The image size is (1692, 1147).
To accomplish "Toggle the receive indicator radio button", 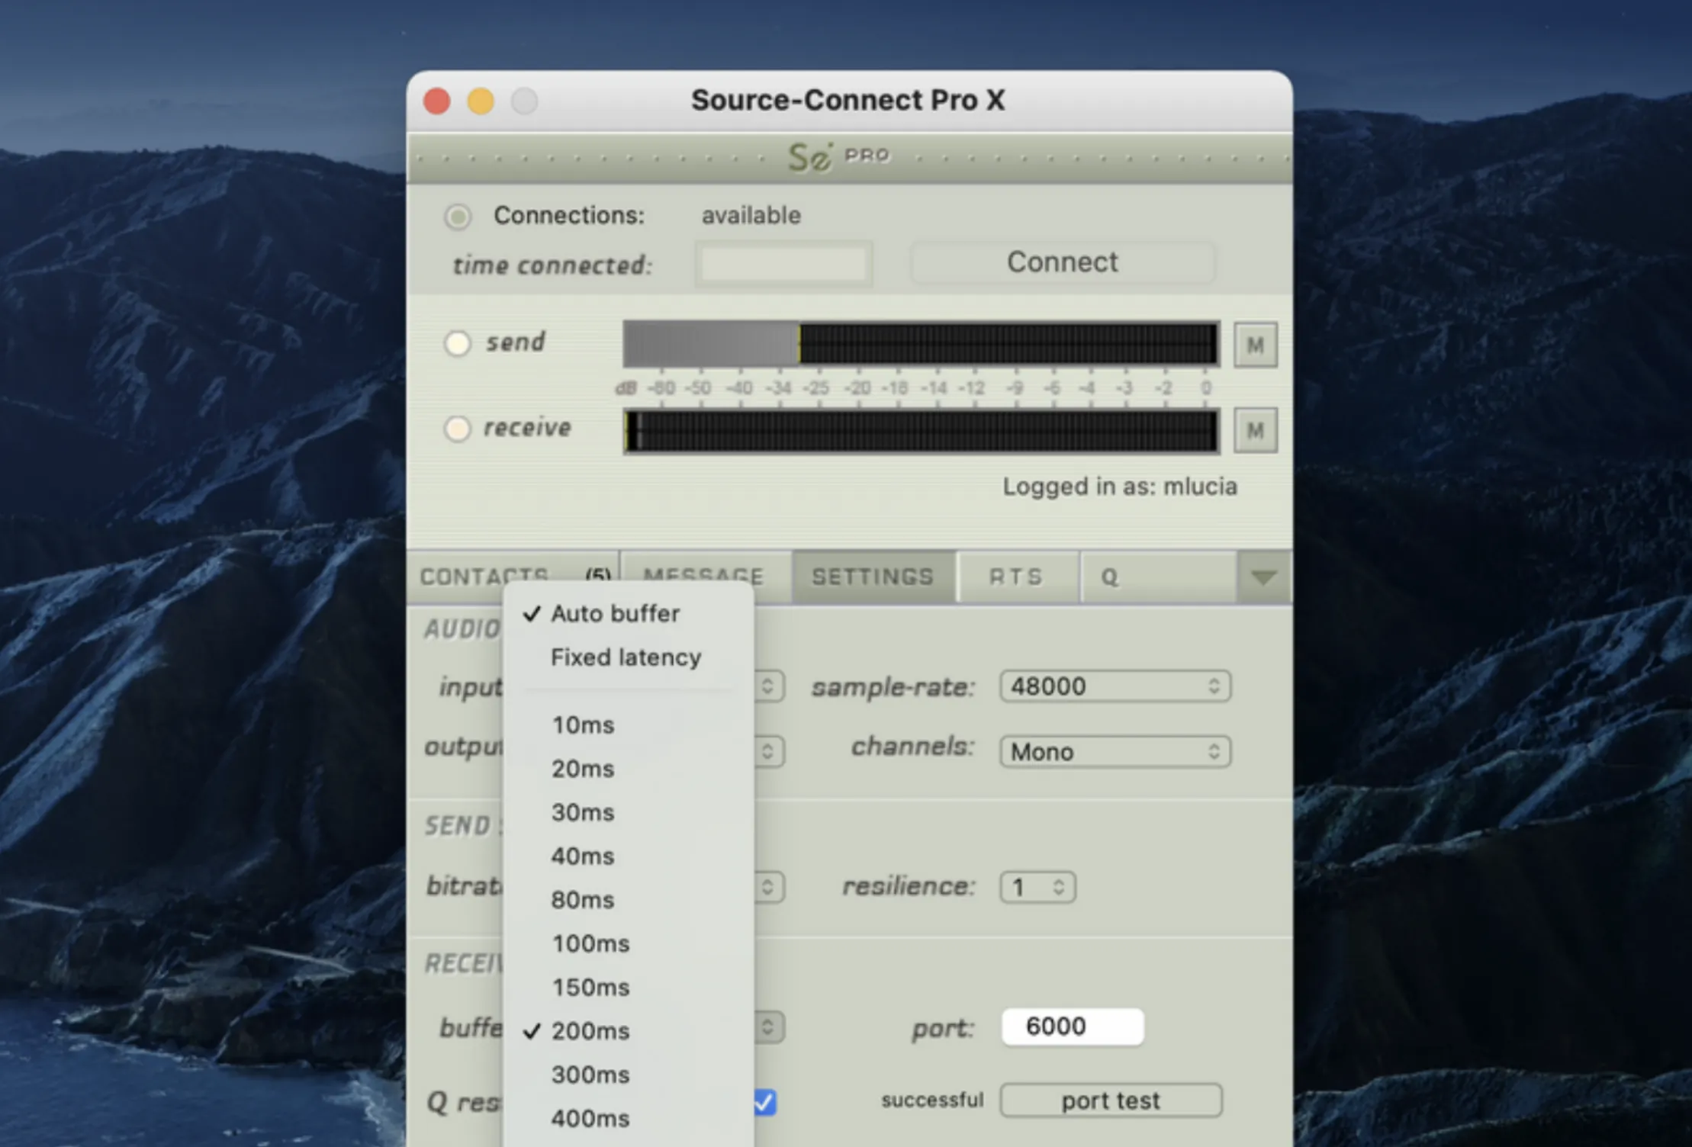I will point(458,429).
